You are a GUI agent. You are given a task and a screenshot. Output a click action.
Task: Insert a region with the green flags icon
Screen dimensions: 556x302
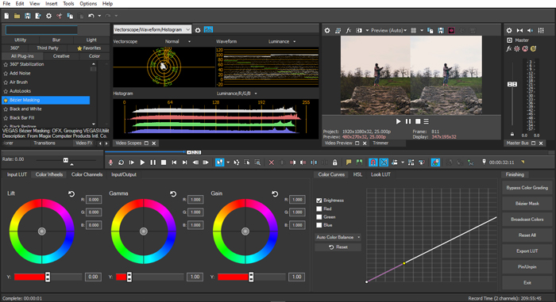pyautogui.click(x=359, y=162)
